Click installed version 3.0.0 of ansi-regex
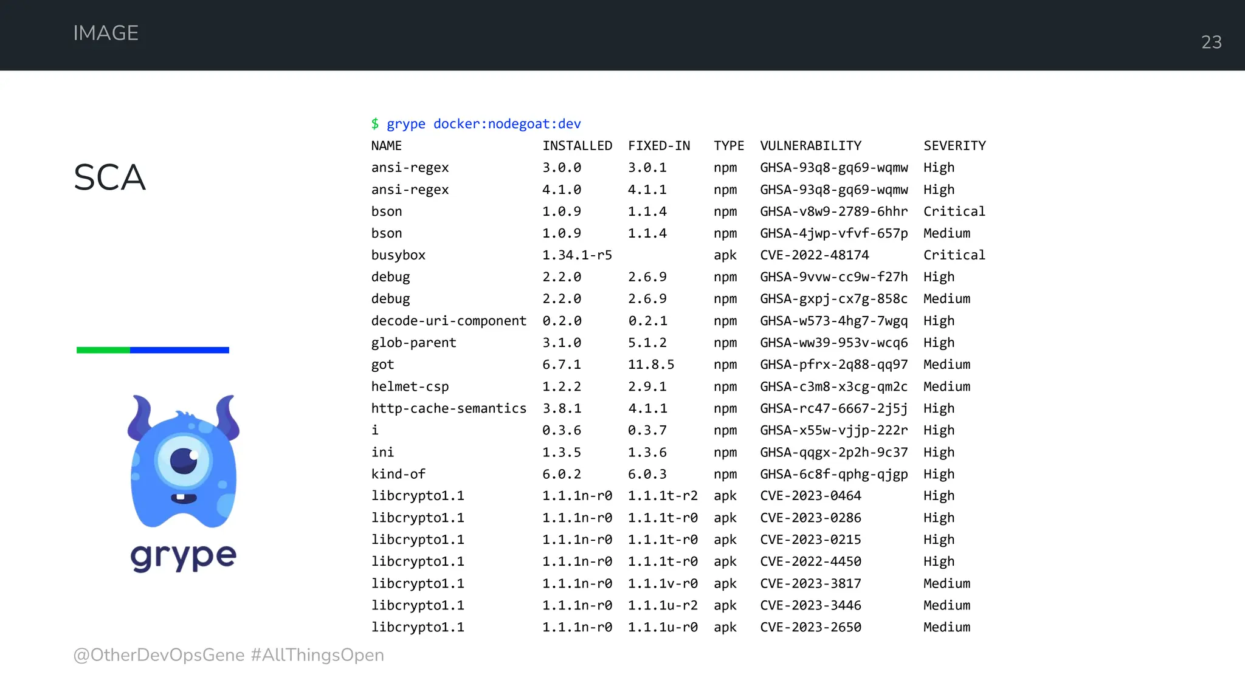1245x700 pixels. (x=562, y=168)
